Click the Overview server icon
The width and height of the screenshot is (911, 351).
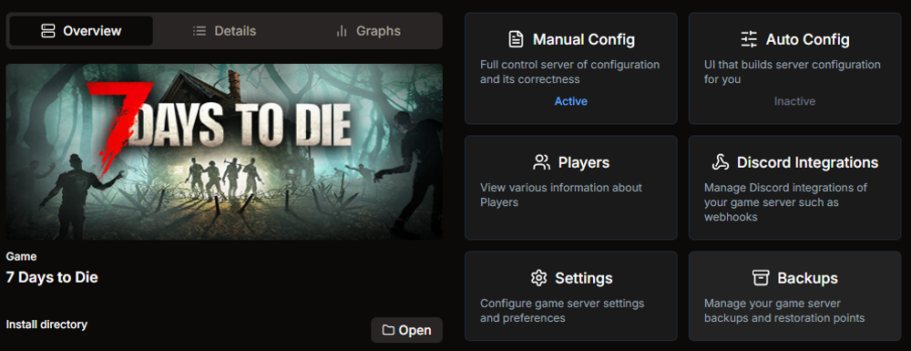pyautogui.click(x=48, y=31)
